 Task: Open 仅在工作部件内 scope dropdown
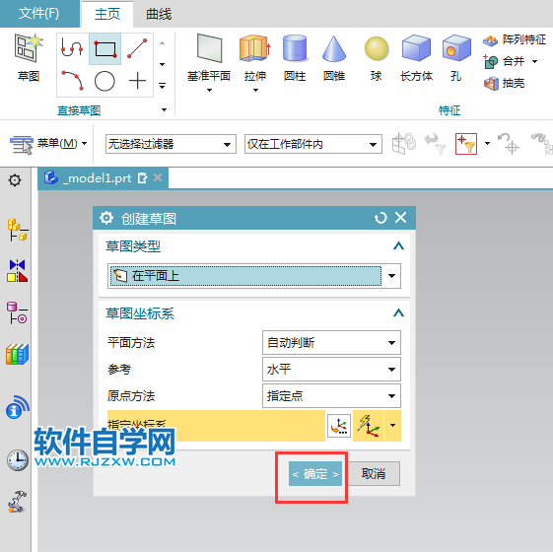313,144
